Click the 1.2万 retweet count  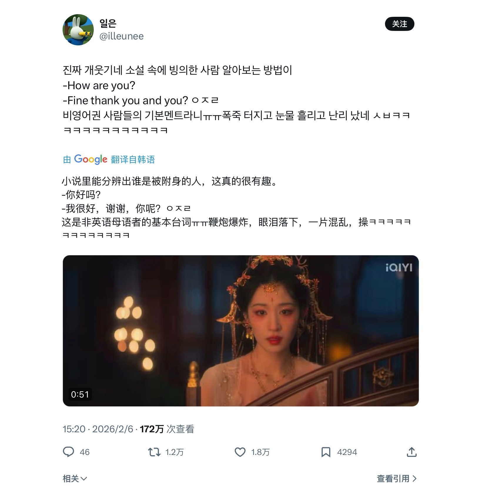point(174,452)
